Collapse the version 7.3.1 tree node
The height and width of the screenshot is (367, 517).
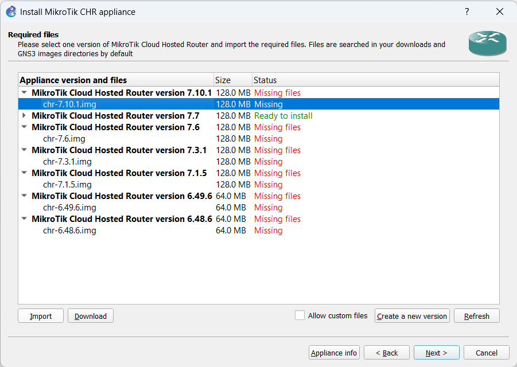click(x=24, y=150)
